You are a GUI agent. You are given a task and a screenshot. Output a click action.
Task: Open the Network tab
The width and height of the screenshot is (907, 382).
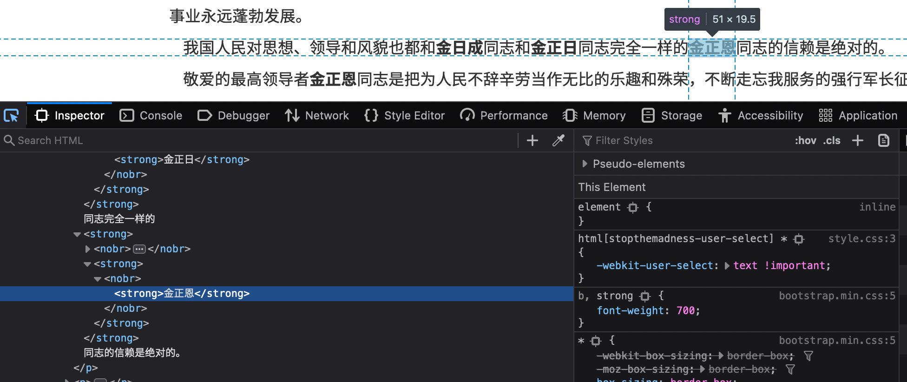317,115
